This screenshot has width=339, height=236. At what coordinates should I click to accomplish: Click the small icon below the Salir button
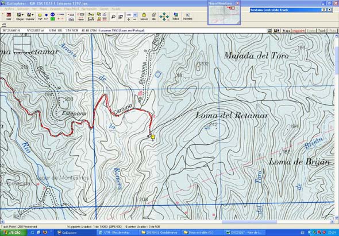coord(4,25)
